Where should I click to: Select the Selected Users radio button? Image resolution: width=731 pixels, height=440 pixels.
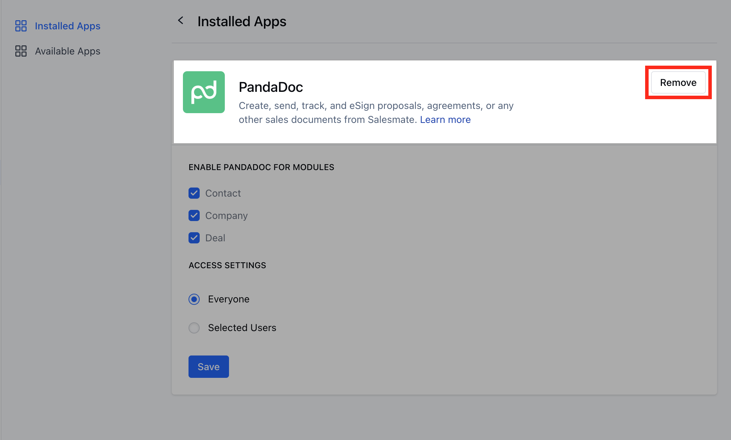194,328
